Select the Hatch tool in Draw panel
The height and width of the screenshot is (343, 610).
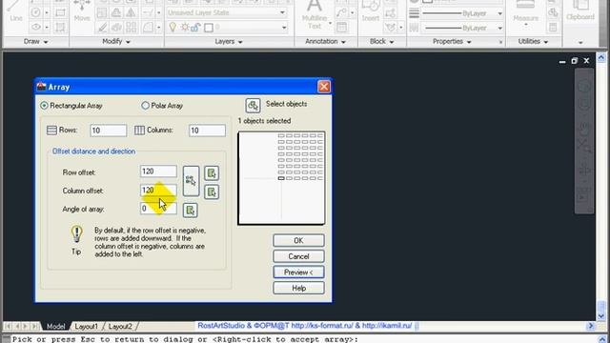pos(60,28)
